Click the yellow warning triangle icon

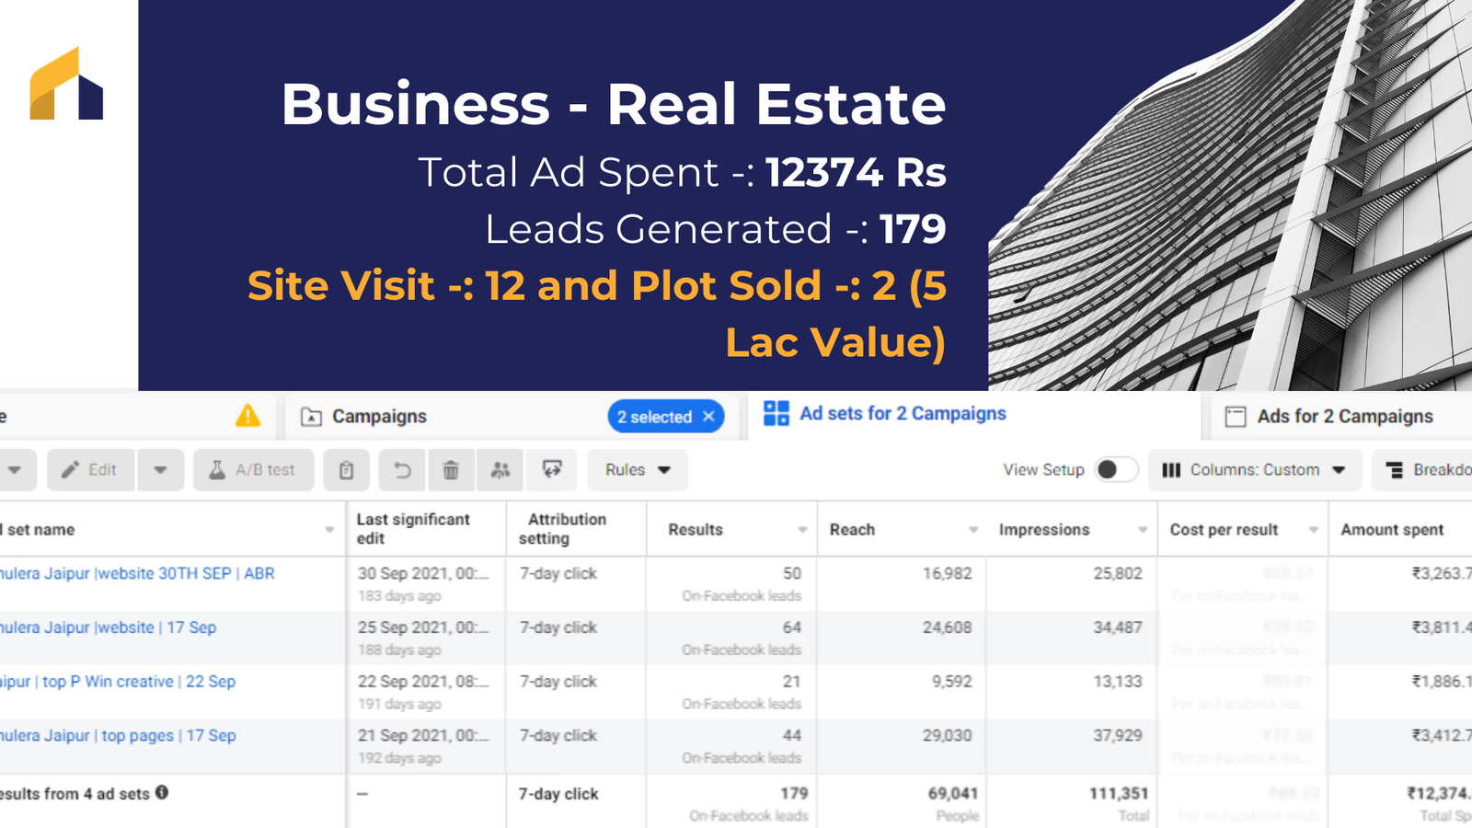click(247, 416)
